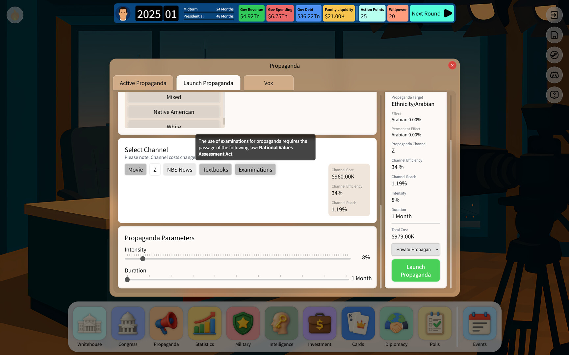Click the exit game icon
This screenshot has width=569, height=355.
point(554,15)
